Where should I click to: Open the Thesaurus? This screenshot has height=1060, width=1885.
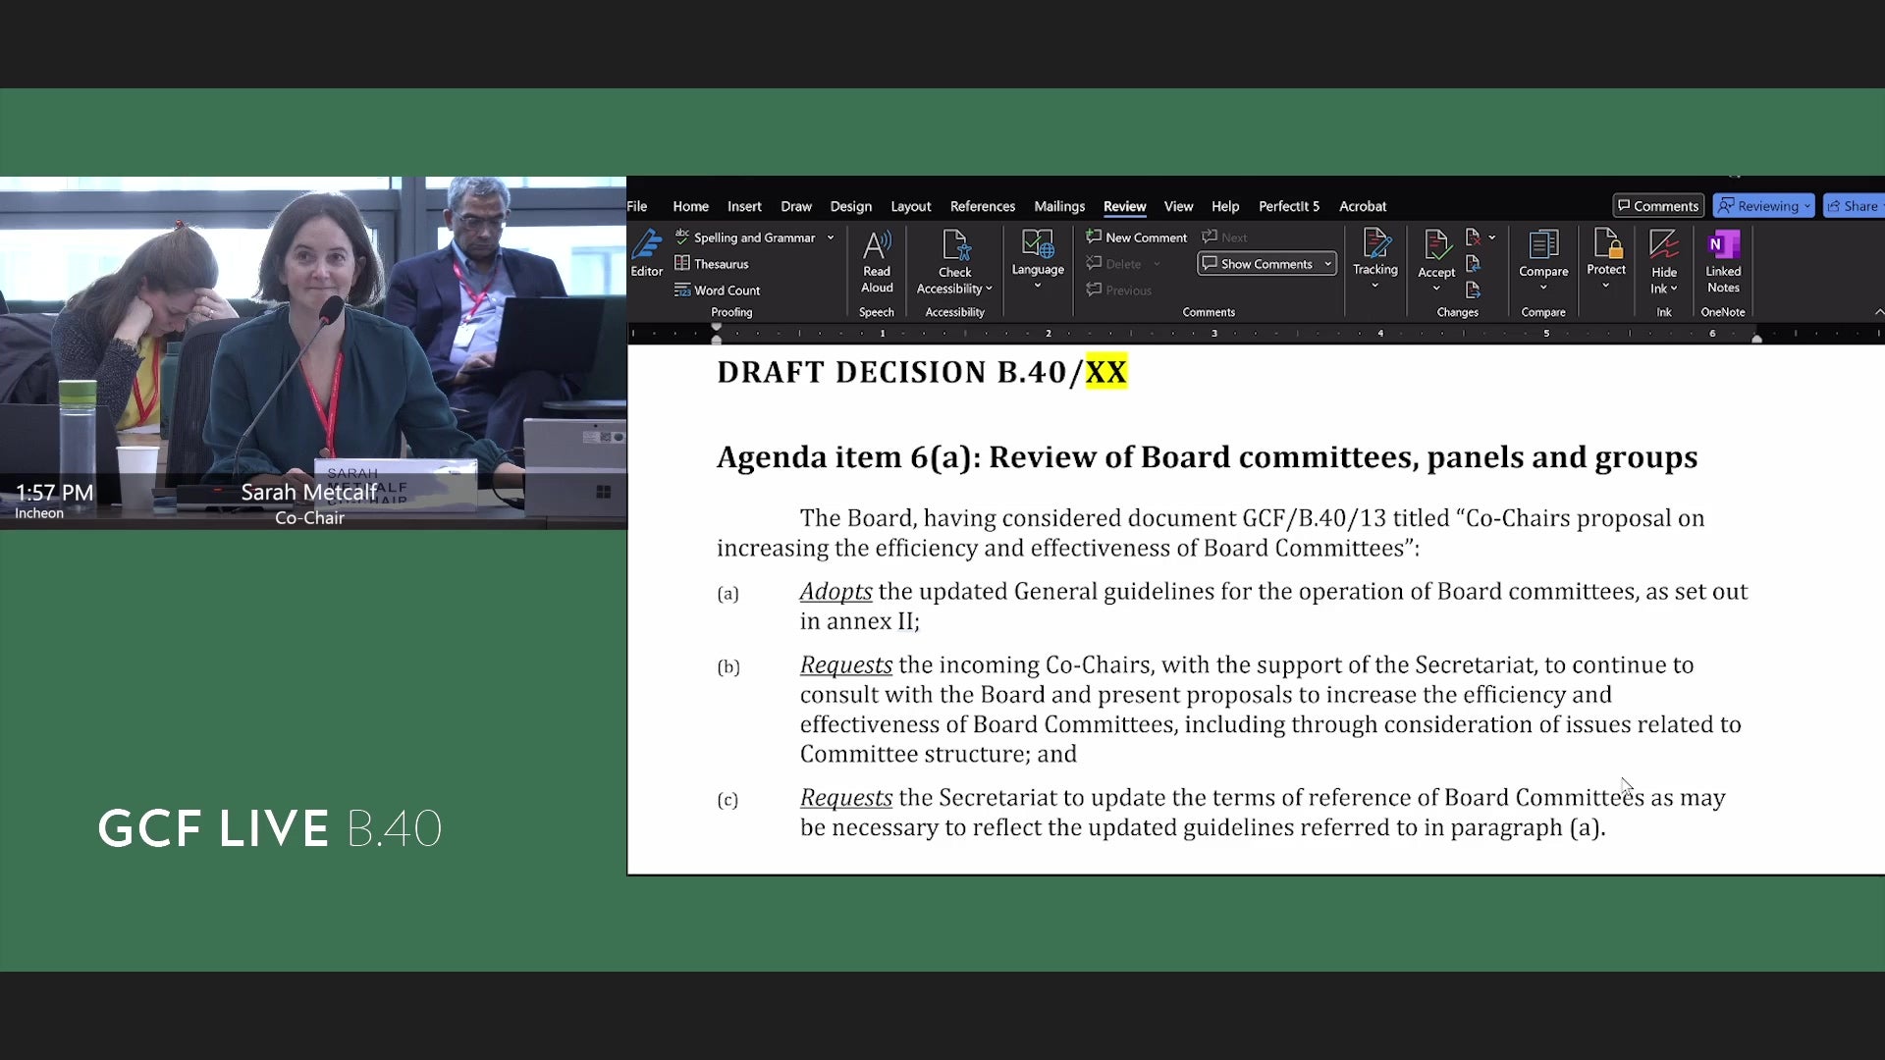pos(712,264)
